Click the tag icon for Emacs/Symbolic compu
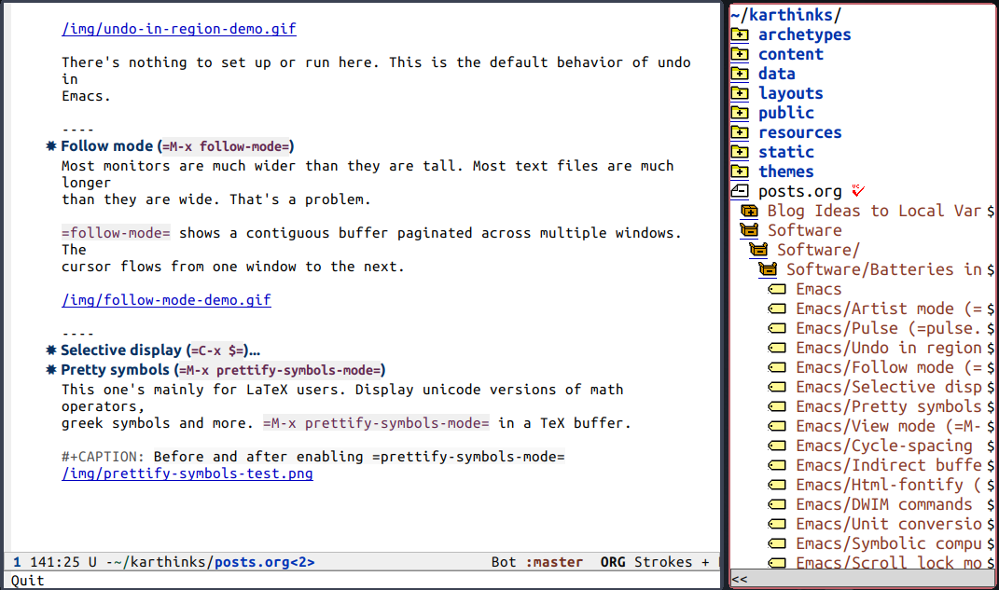The width and height of the screenshot is (999, 590). point(777,544)
